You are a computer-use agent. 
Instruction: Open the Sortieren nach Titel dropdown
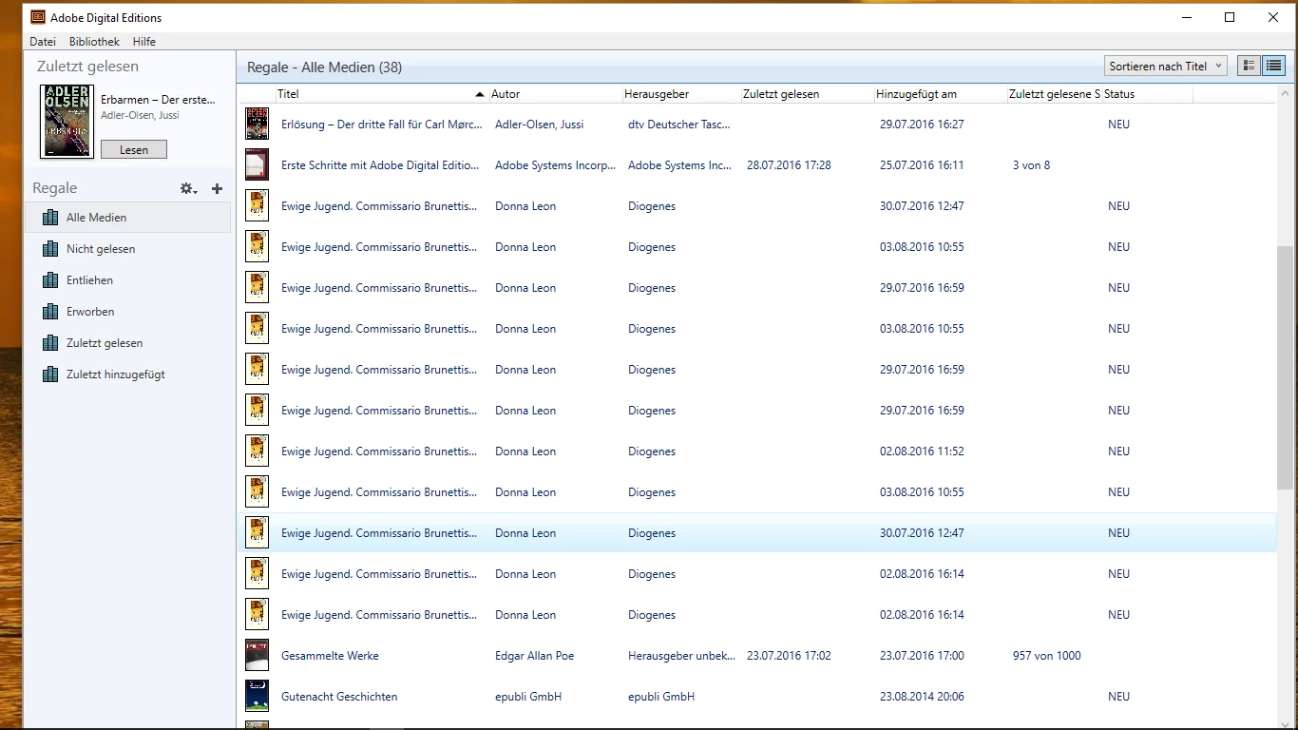pos(1166,66)
